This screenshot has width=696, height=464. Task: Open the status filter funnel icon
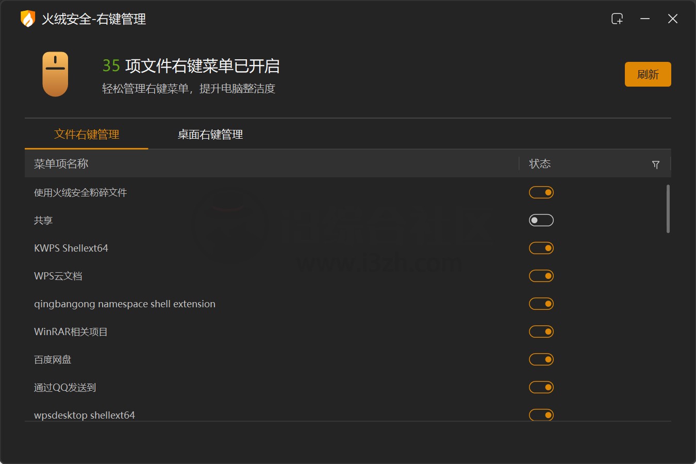(x=656, y=164)
